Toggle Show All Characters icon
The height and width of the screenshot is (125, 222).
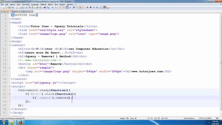[x=70, y=8]
